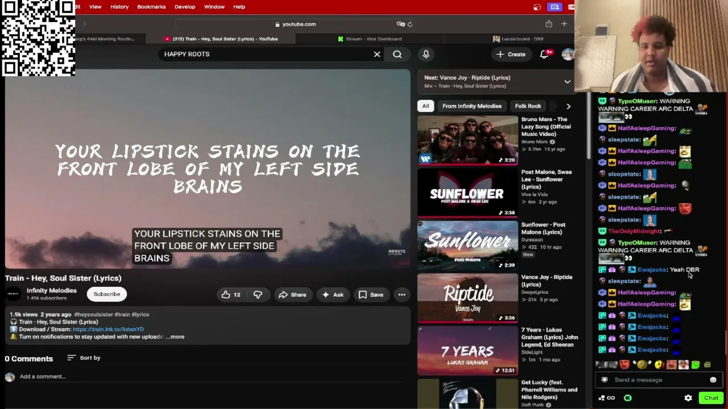Click the translate icon in the address bar
Viewport: 728px width, 409px height.
click(x=400, y=24)
